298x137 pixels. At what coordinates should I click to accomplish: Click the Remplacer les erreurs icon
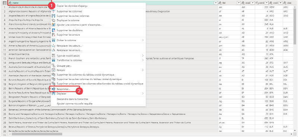coord(53,50)
